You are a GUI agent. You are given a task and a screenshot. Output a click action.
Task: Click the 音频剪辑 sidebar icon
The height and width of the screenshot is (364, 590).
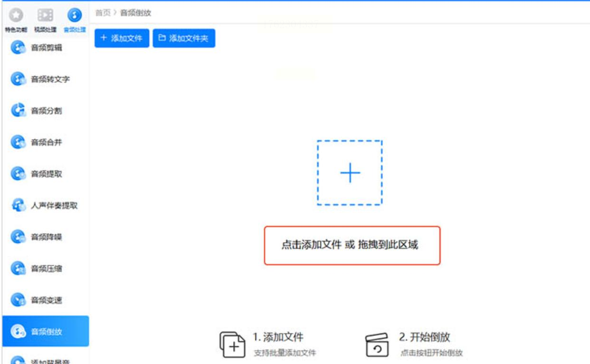point(18,48)
